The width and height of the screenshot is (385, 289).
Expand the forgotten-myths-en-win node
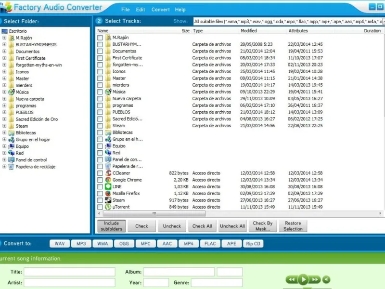(4, 65)
